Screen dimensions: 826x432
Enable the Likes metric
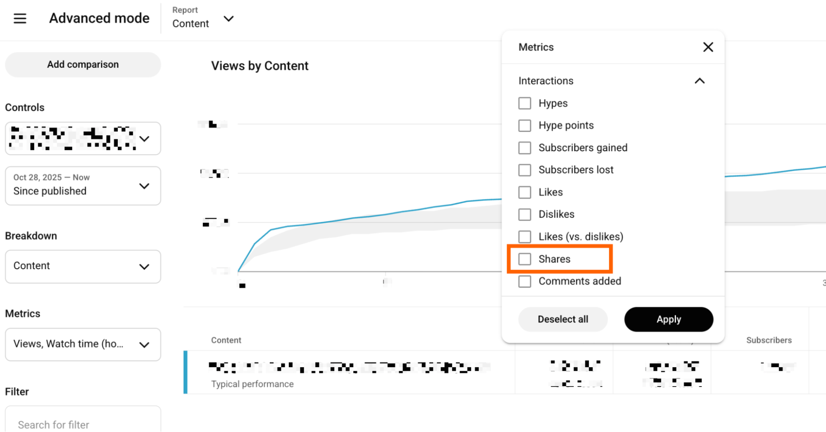pos(524,192)
